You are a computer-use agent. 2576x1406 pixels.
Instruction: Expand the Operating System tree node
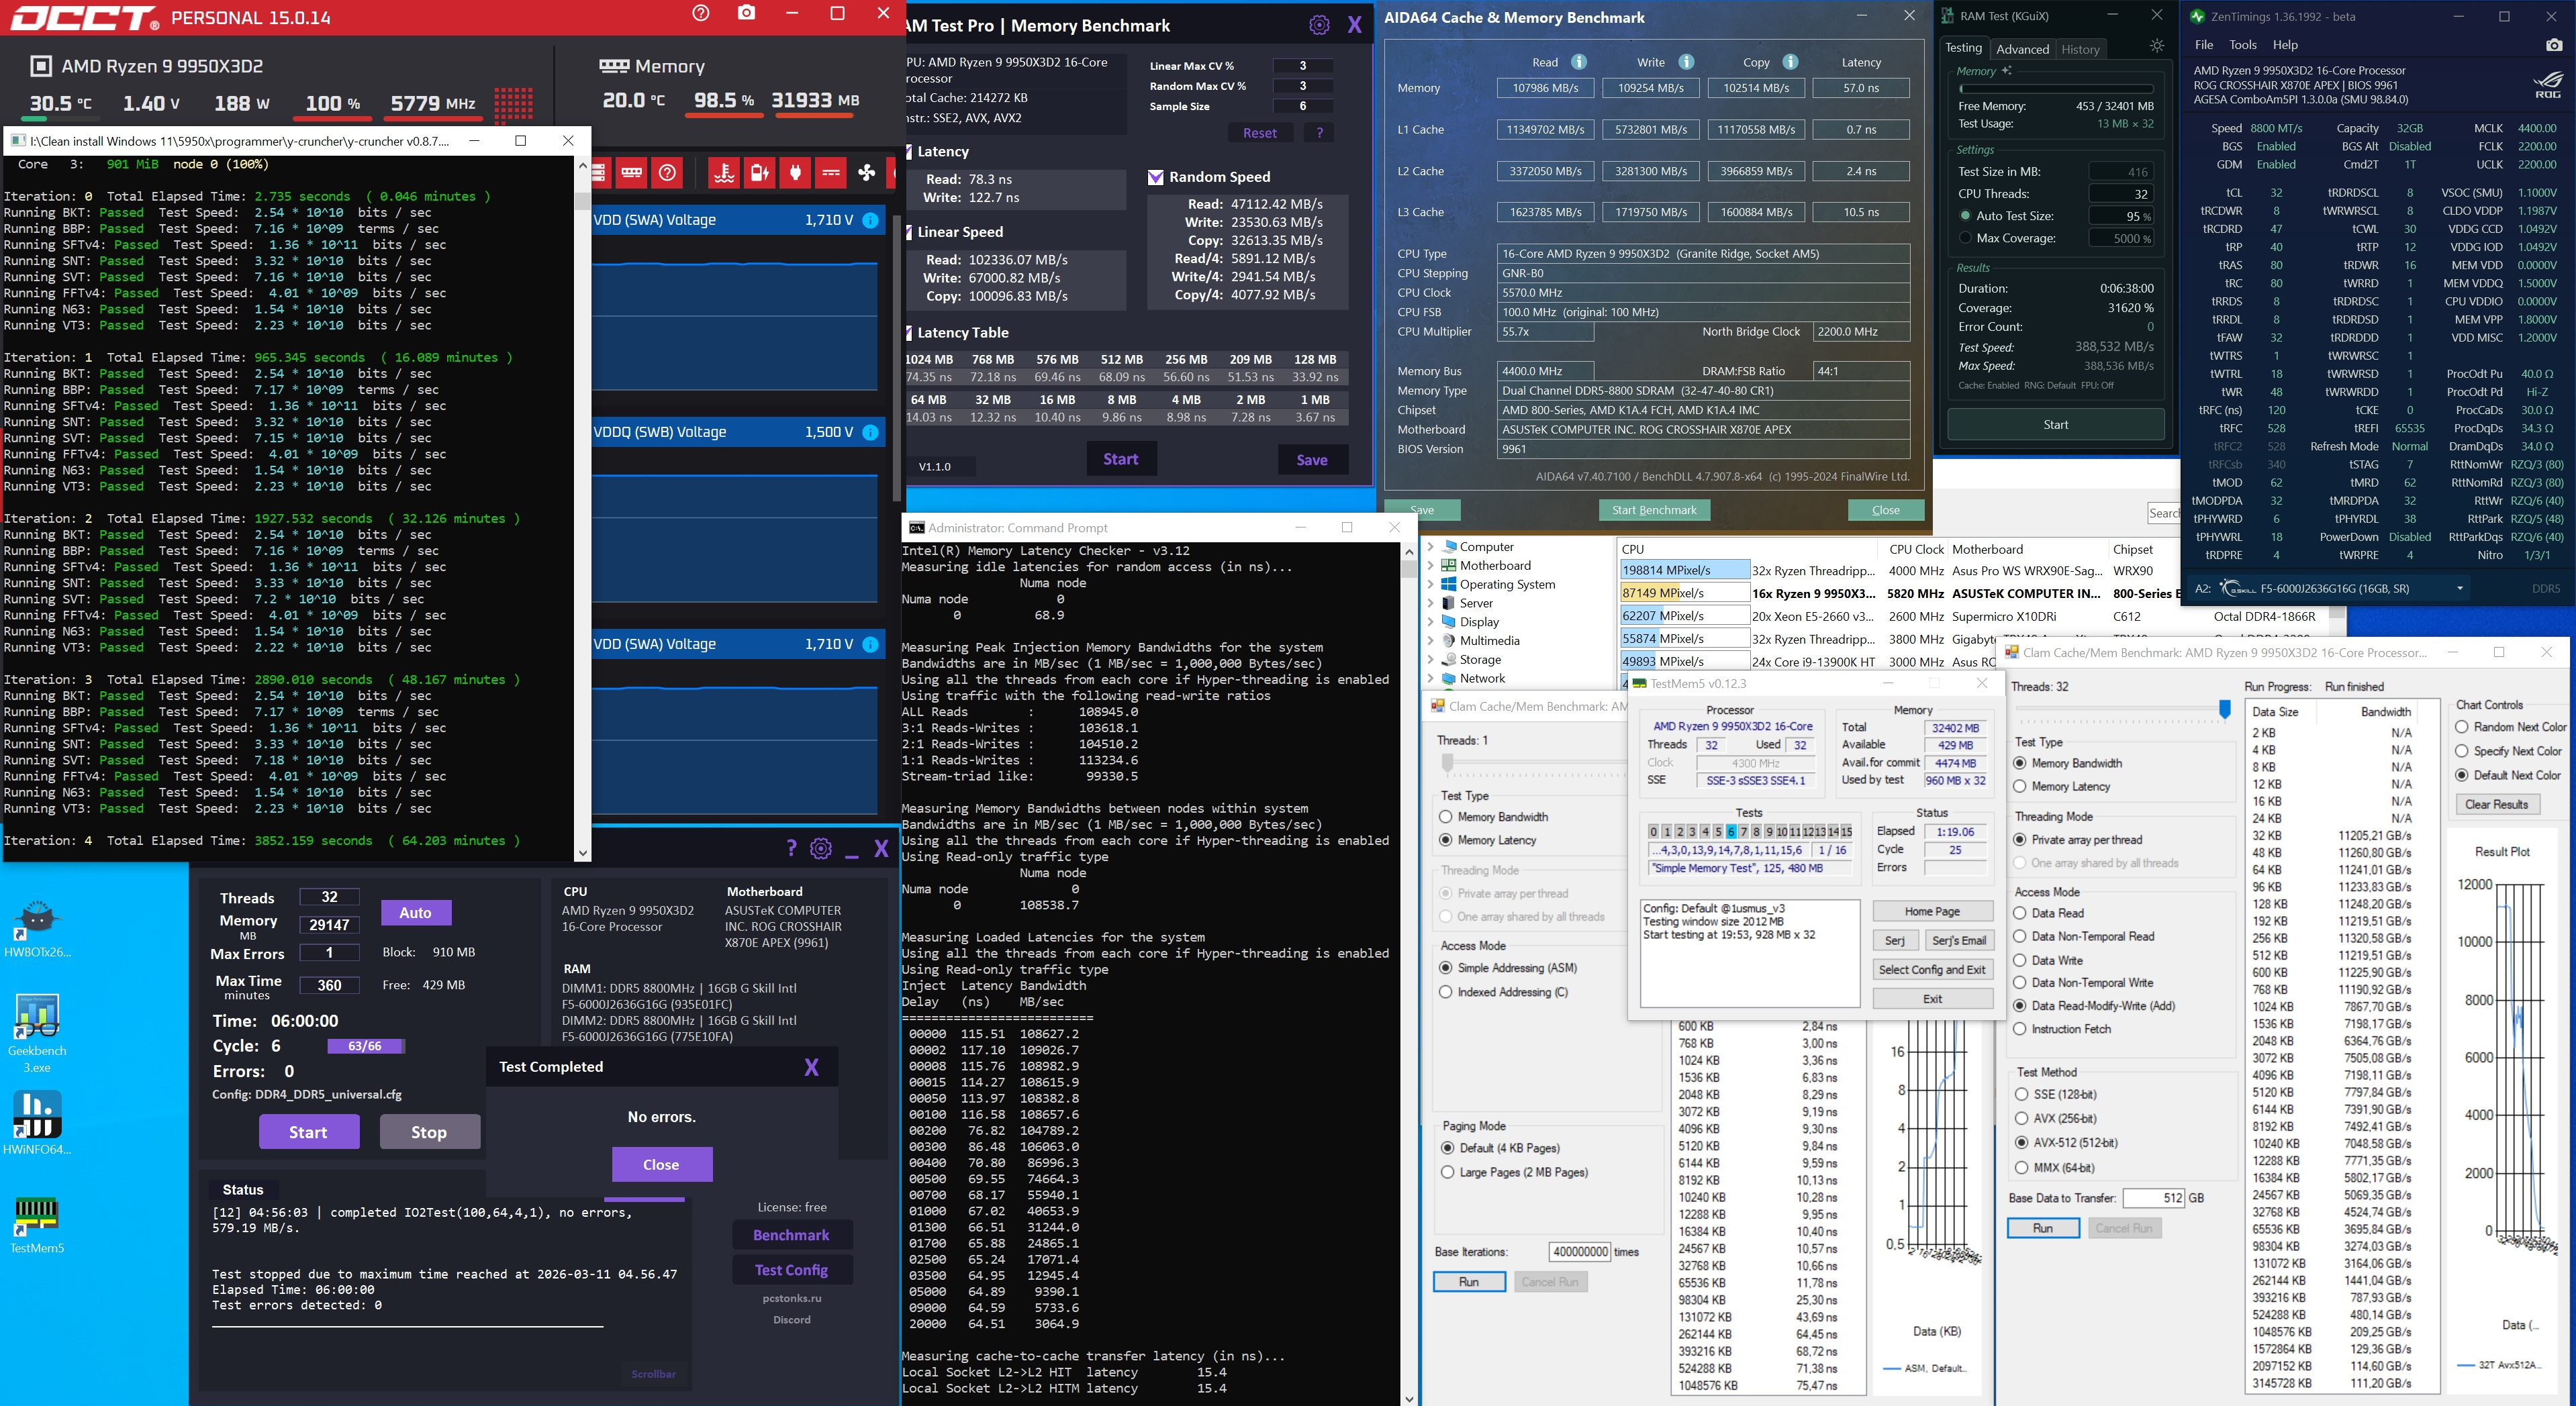pyautogui.click(x=1430, y=585)
